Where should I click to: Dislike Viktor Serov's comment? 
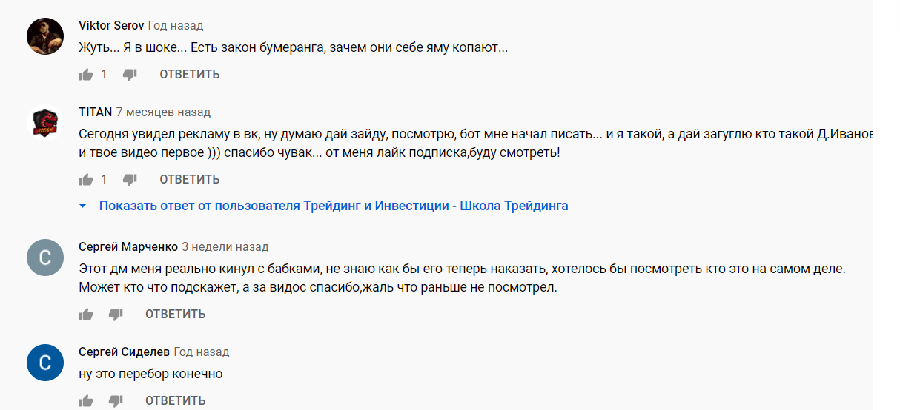[x=130, y=74]
